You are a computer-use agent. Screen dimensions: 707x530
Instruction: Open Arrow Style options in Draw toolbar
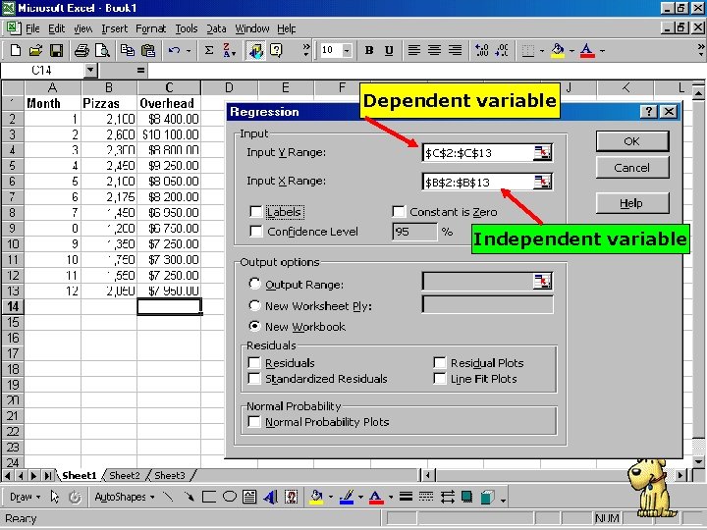pyautogui.click(x=448, y=497)
